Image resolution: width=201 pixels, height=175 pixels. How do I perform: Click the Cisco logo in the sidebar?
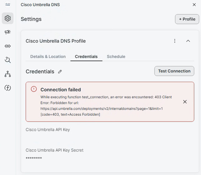7,5
